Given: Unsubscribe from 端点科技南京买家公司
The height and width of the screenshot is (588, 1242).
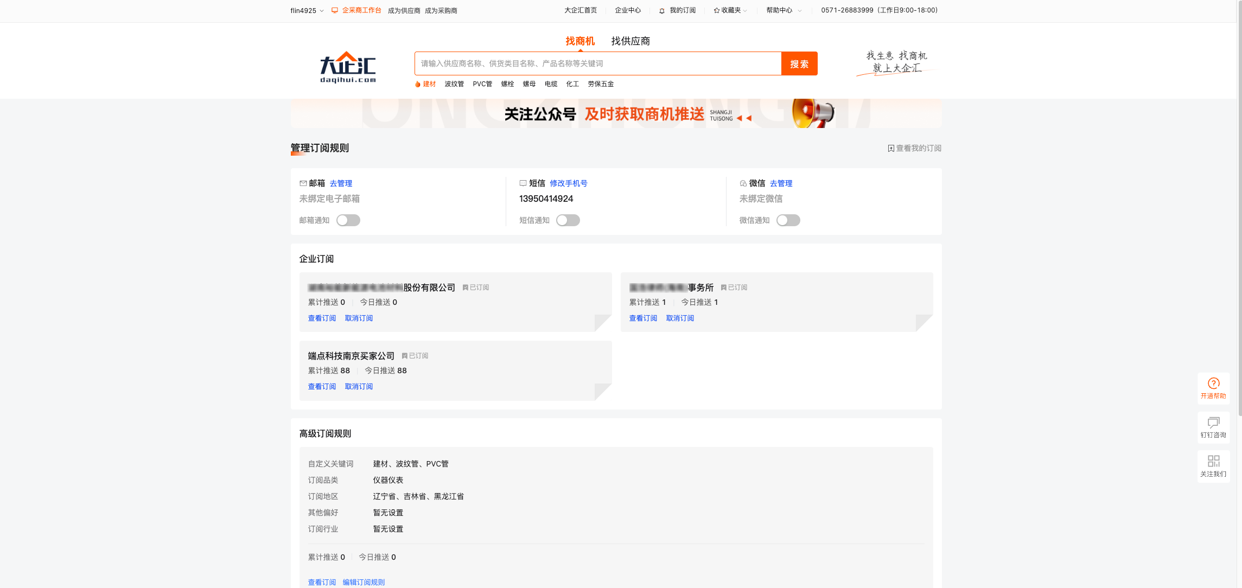Looking at the screenshot, I should (x=358, y=386).
